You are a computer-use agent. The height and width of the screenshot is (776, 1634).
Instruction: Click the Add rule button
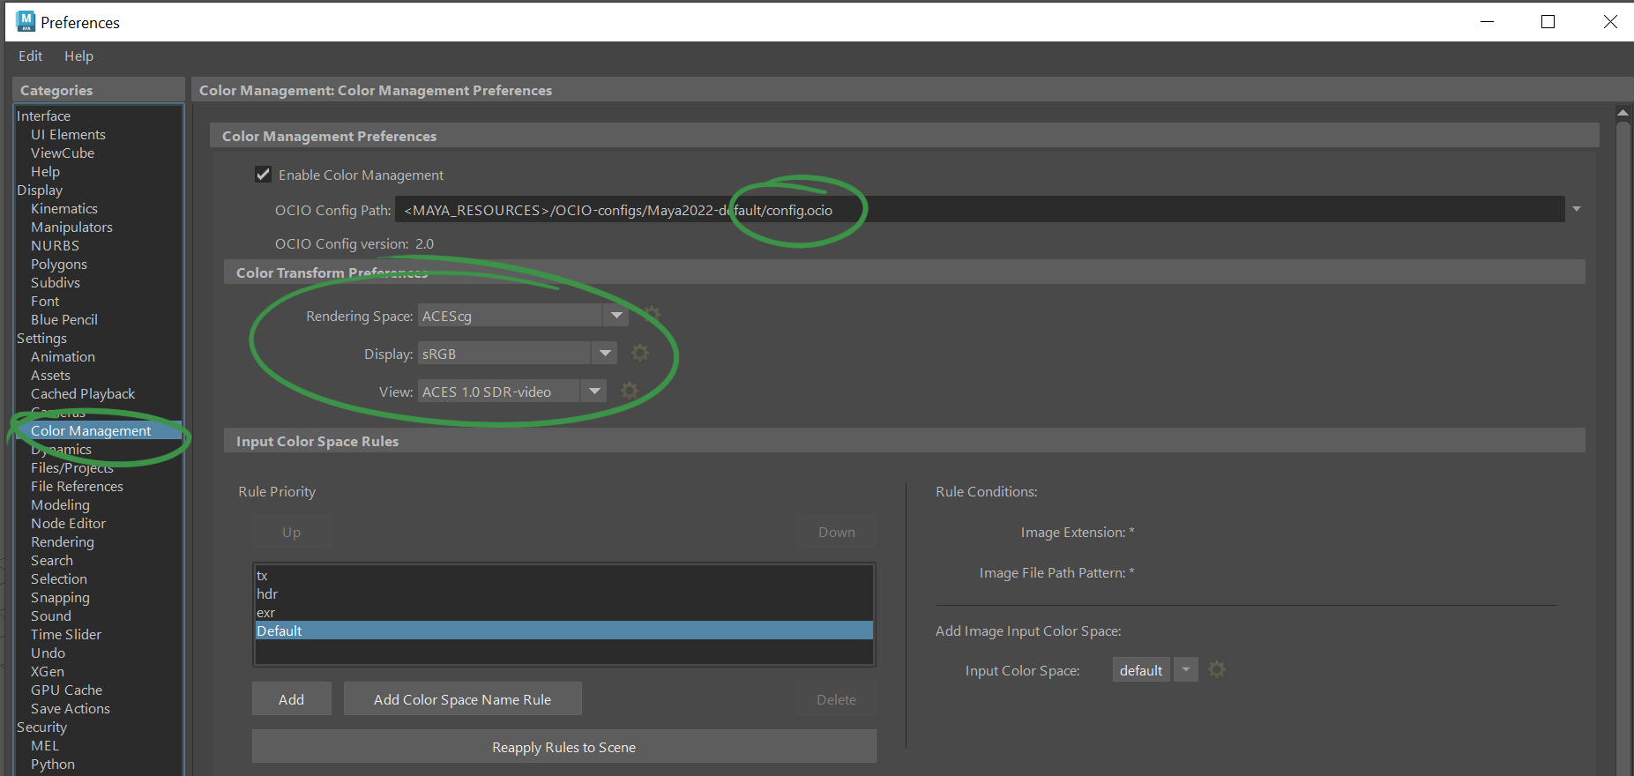click(292, 699)
